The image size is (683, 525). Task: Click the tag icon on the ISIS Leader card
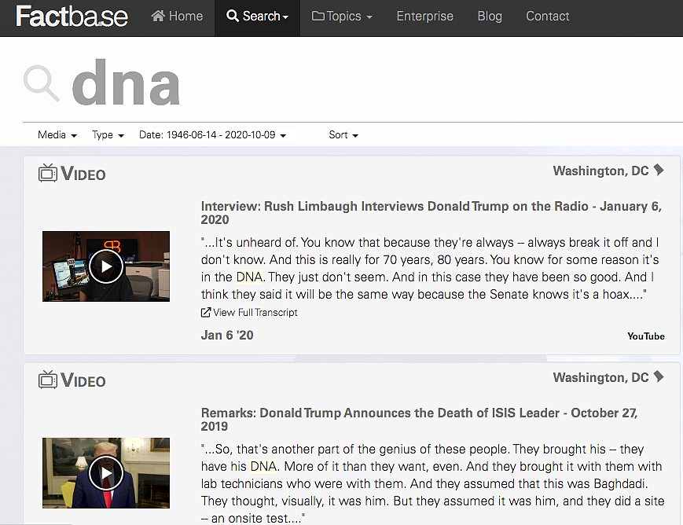click(659, 376)
